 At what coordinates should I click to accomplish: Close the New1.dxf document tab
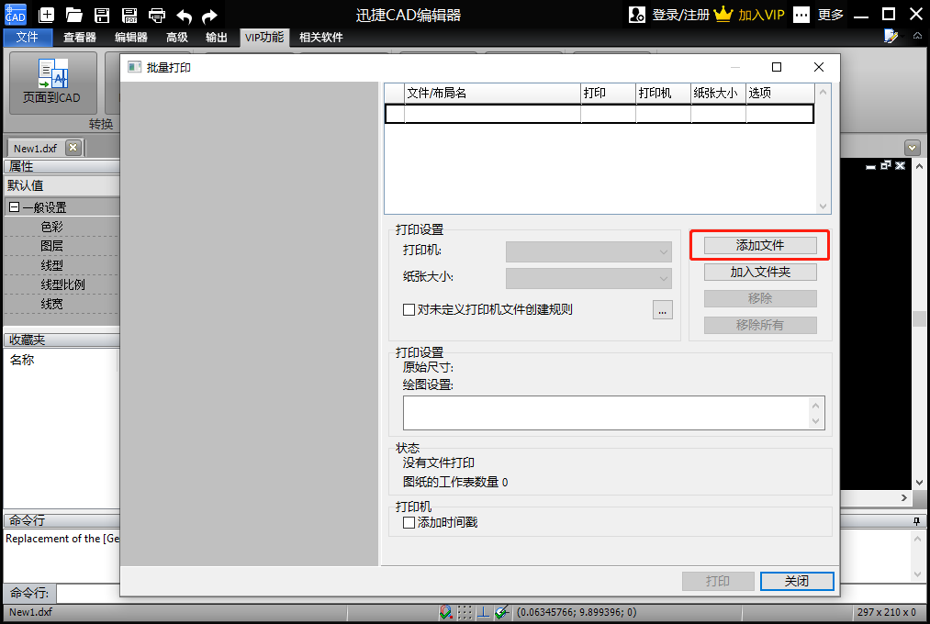point(73,148)
